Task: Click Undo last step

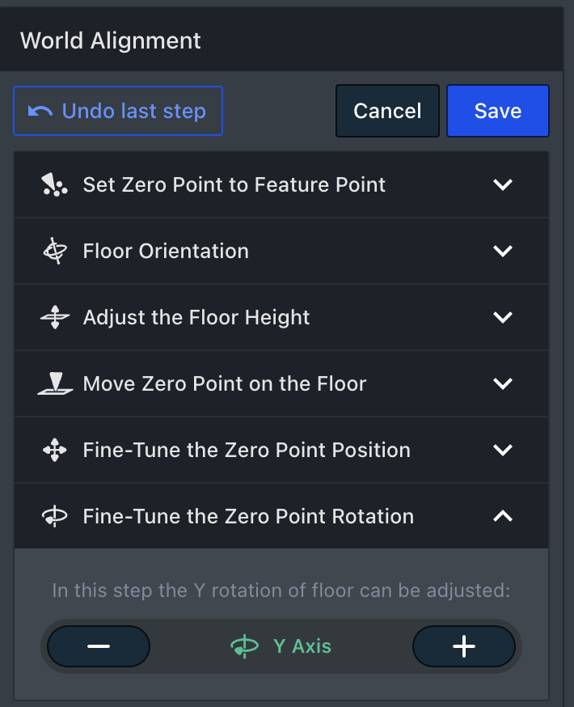Action: [x=118, y=112]
